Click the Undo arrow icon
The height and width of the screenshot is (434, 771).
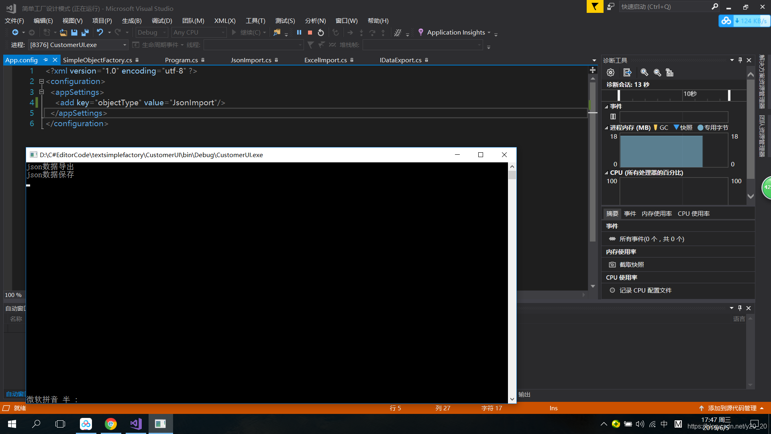(x=100, y=32)
